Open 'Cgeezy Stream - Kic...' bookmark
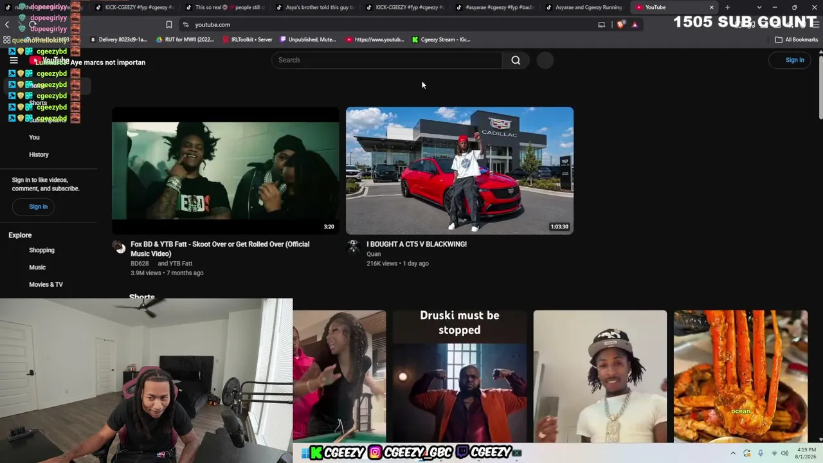The image size is (823, 463). pyautogui.click(x=441, y=39)
